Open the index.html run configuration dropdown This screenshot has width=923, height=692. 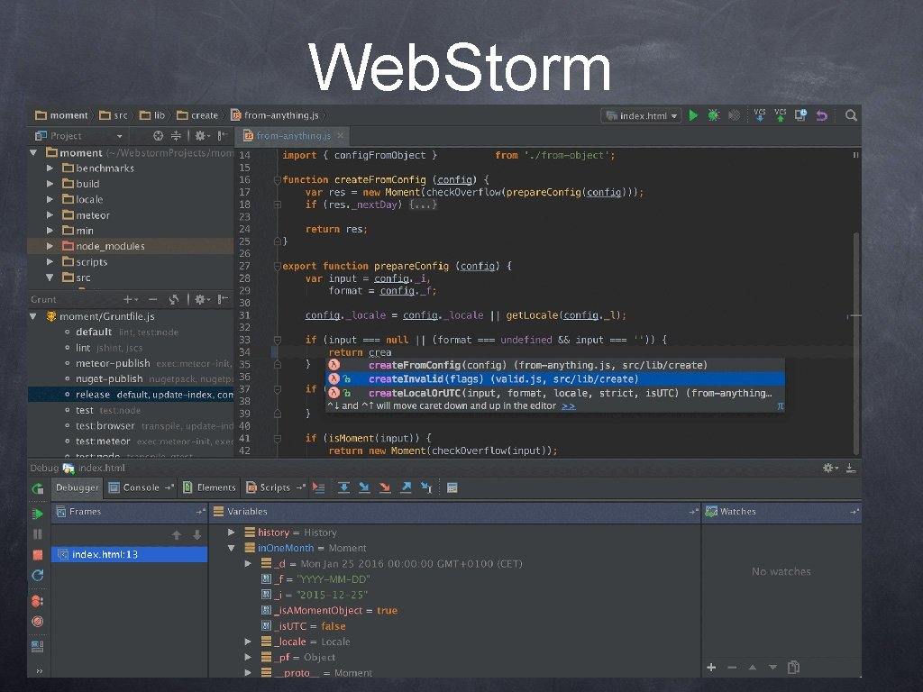(642, 116)
